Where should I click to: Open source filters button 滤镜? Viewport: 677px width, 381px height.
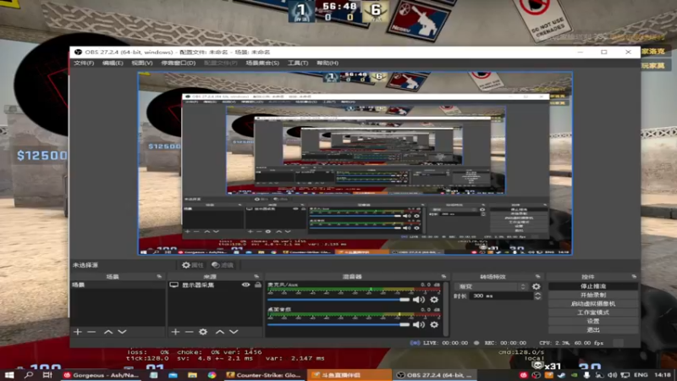point(223,265)
